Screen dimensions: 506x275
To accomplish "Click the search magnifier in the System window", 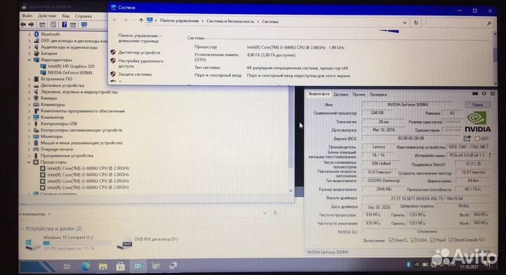I will tap(489, 23).
